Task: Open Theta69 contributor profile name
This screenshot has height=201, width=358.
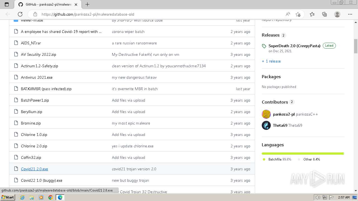Action: [280, 125]
